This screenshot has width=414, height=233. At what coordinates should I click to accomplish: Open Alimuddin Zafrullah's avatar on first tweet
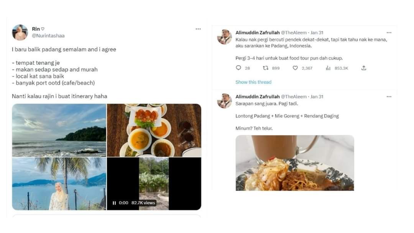click(224, 37)
